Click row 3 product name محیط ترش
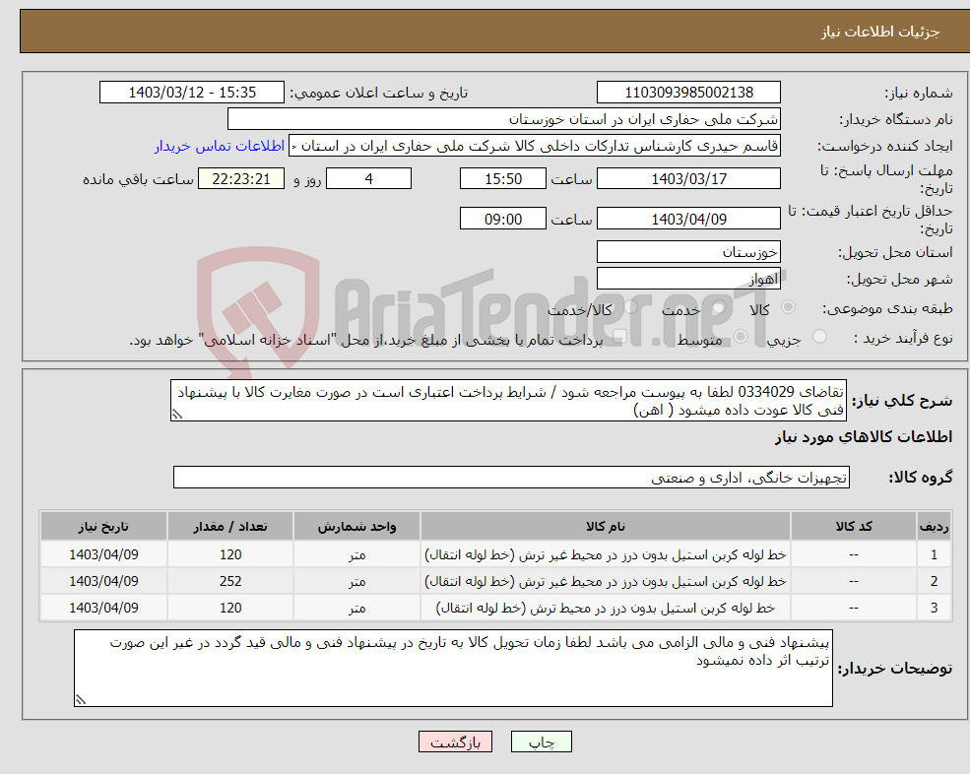The image size is (970, 774). (x=605, y=609)
